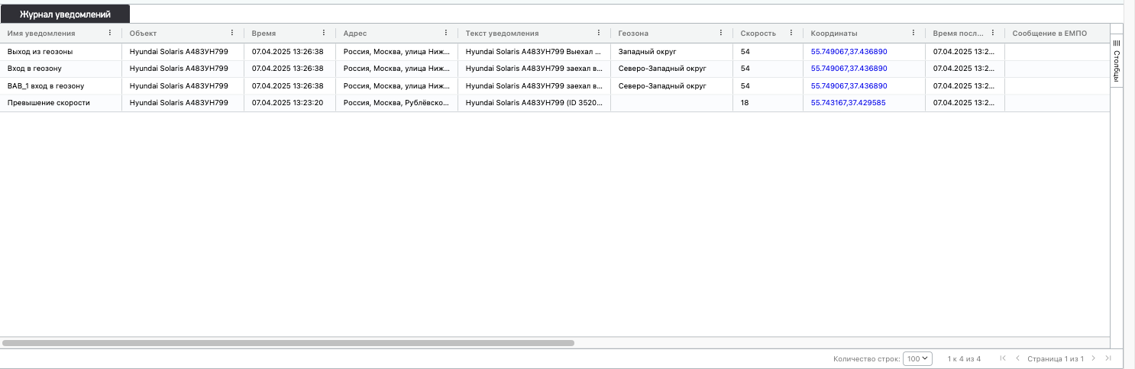Viewport: 1135px width, 369px height.
Task: Open column menu for Геозона
Action: tap(721, 34)
